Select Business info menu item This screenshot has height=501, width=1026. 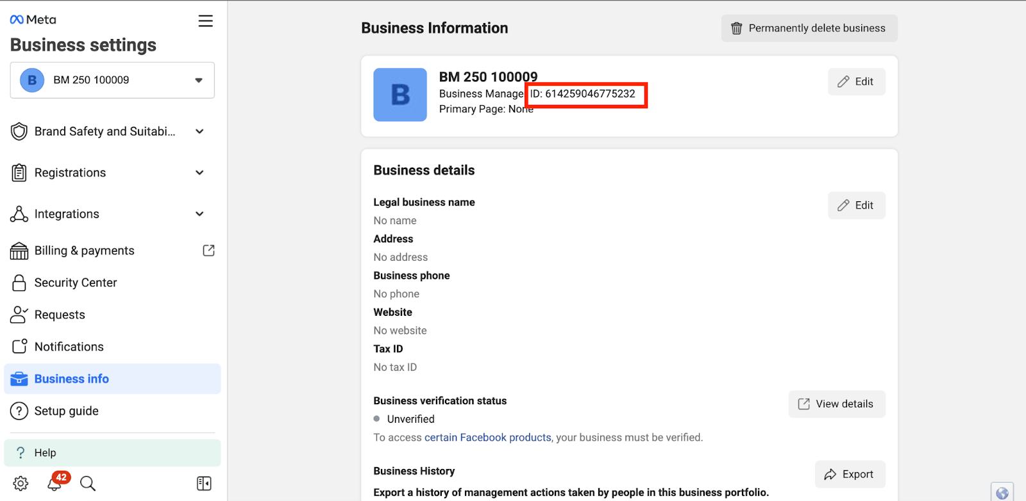coord(112,379)
